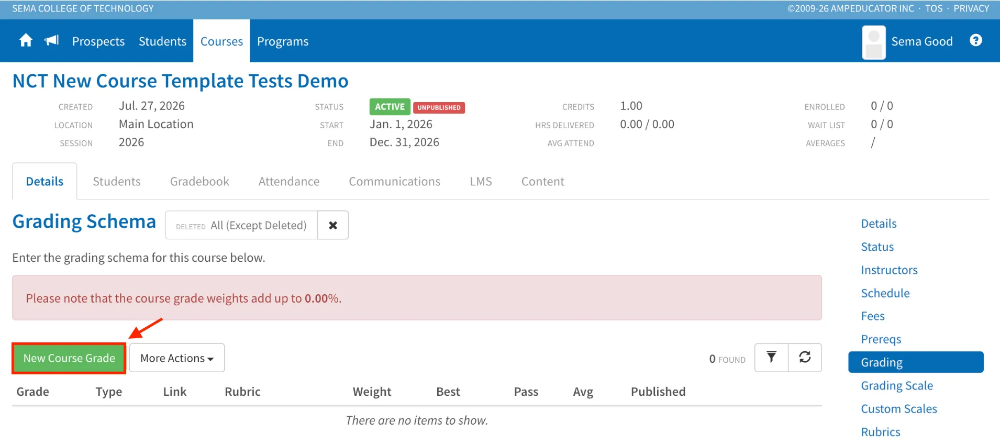The height and width of the screenshot is (445, 1000).
Task: Open the TOS link
Action: click(x=934, y=8)
